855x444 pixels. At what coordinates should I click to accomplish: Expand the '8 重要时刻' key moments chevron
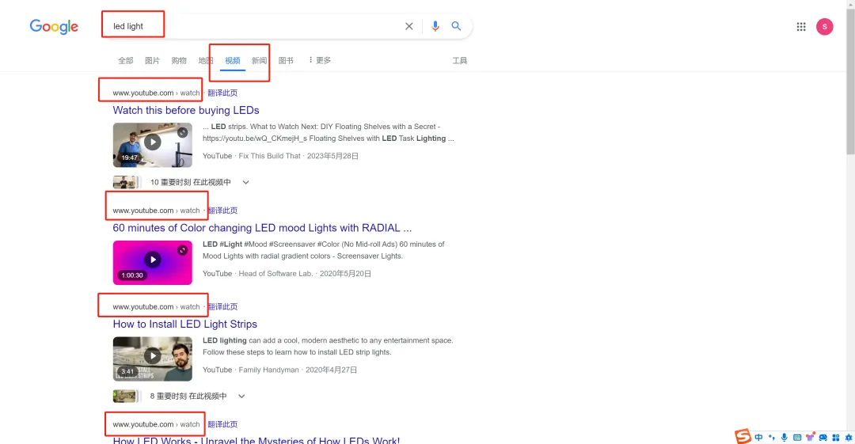(x=241, y=396)
